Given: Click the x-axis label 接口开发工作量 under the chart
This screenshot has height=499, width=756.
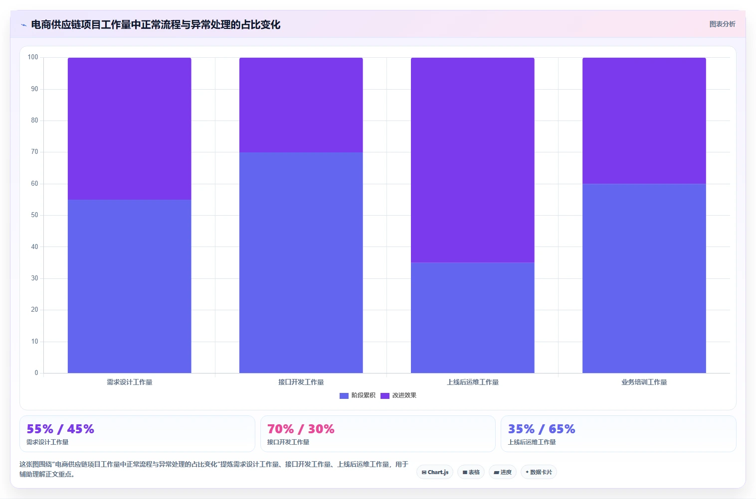Looking at the screenshot, I should tap(301, 382).
